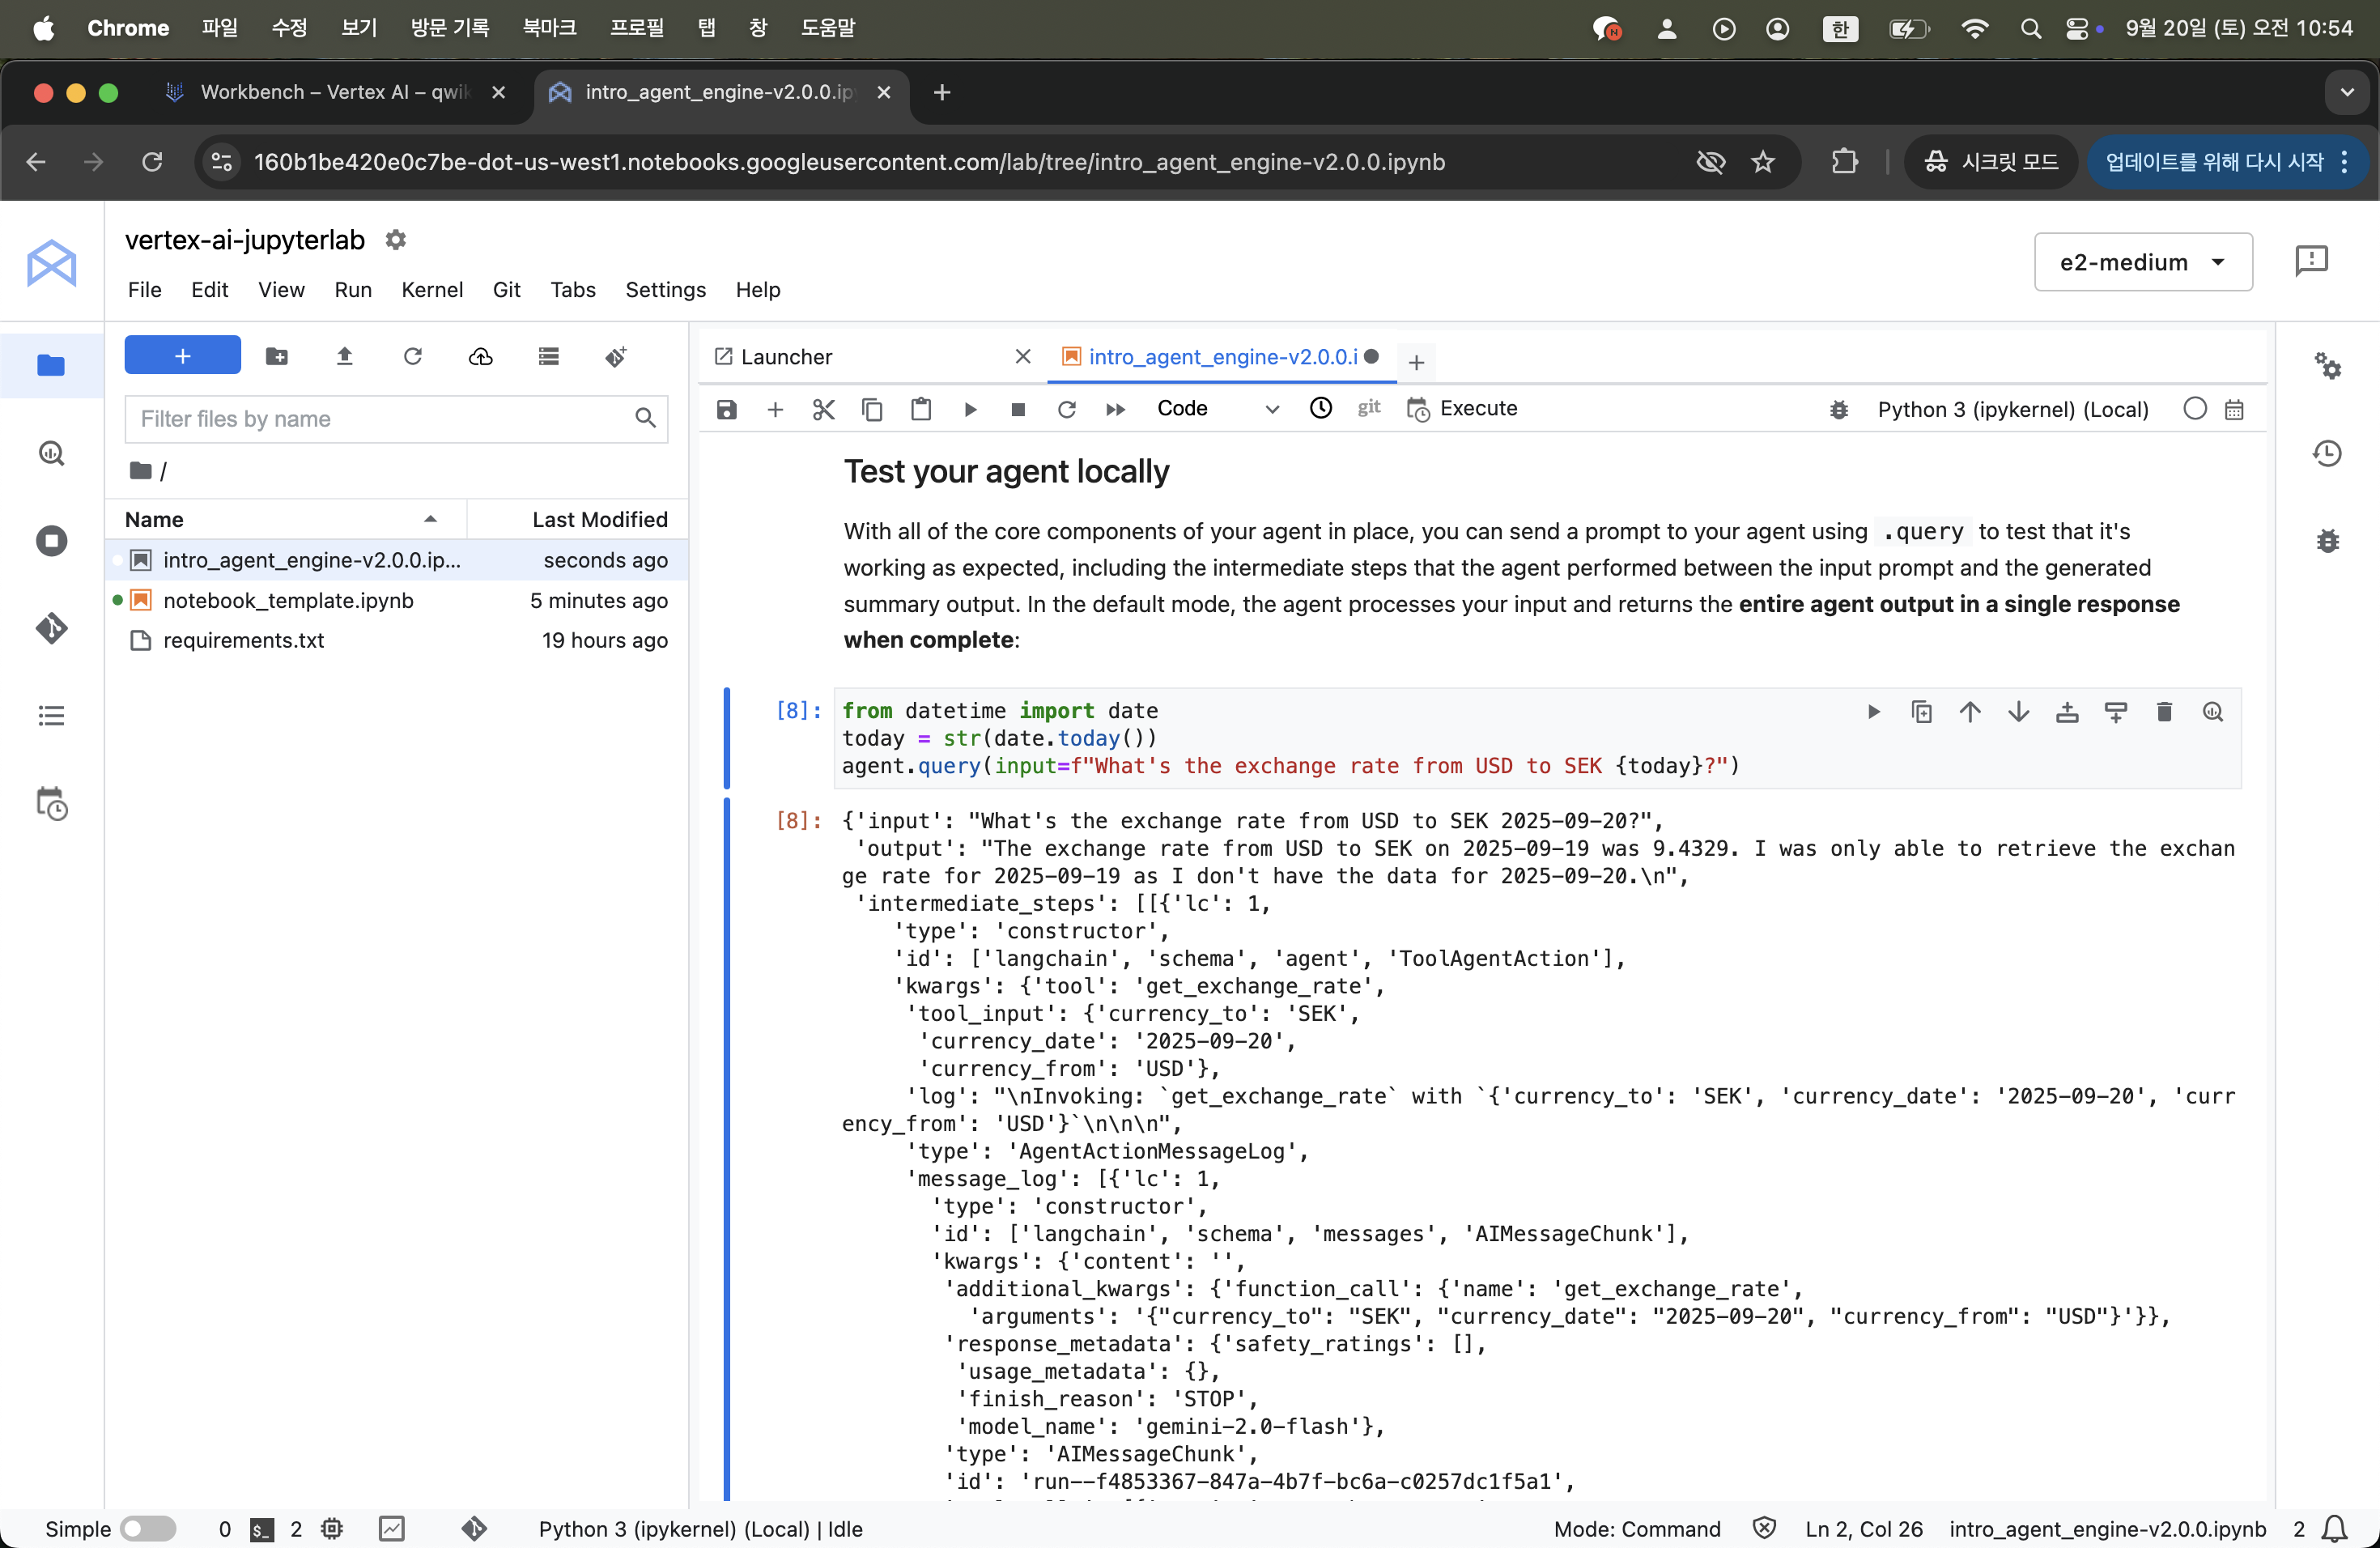2380x1548 pixels.
Task: Open the Kernel menu
Action: pos(431,290)
